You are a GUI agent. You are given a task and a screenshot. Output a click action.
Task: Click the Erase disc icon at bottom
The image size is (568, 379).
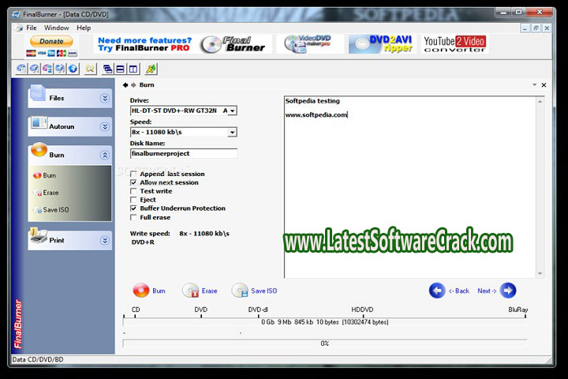click(190, 291)
